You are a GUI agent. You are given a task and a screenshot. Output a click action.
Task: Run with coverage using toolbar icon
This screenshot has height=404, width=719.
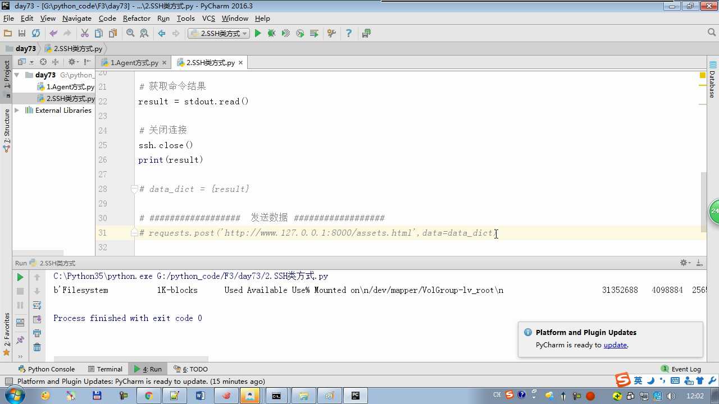286,34
